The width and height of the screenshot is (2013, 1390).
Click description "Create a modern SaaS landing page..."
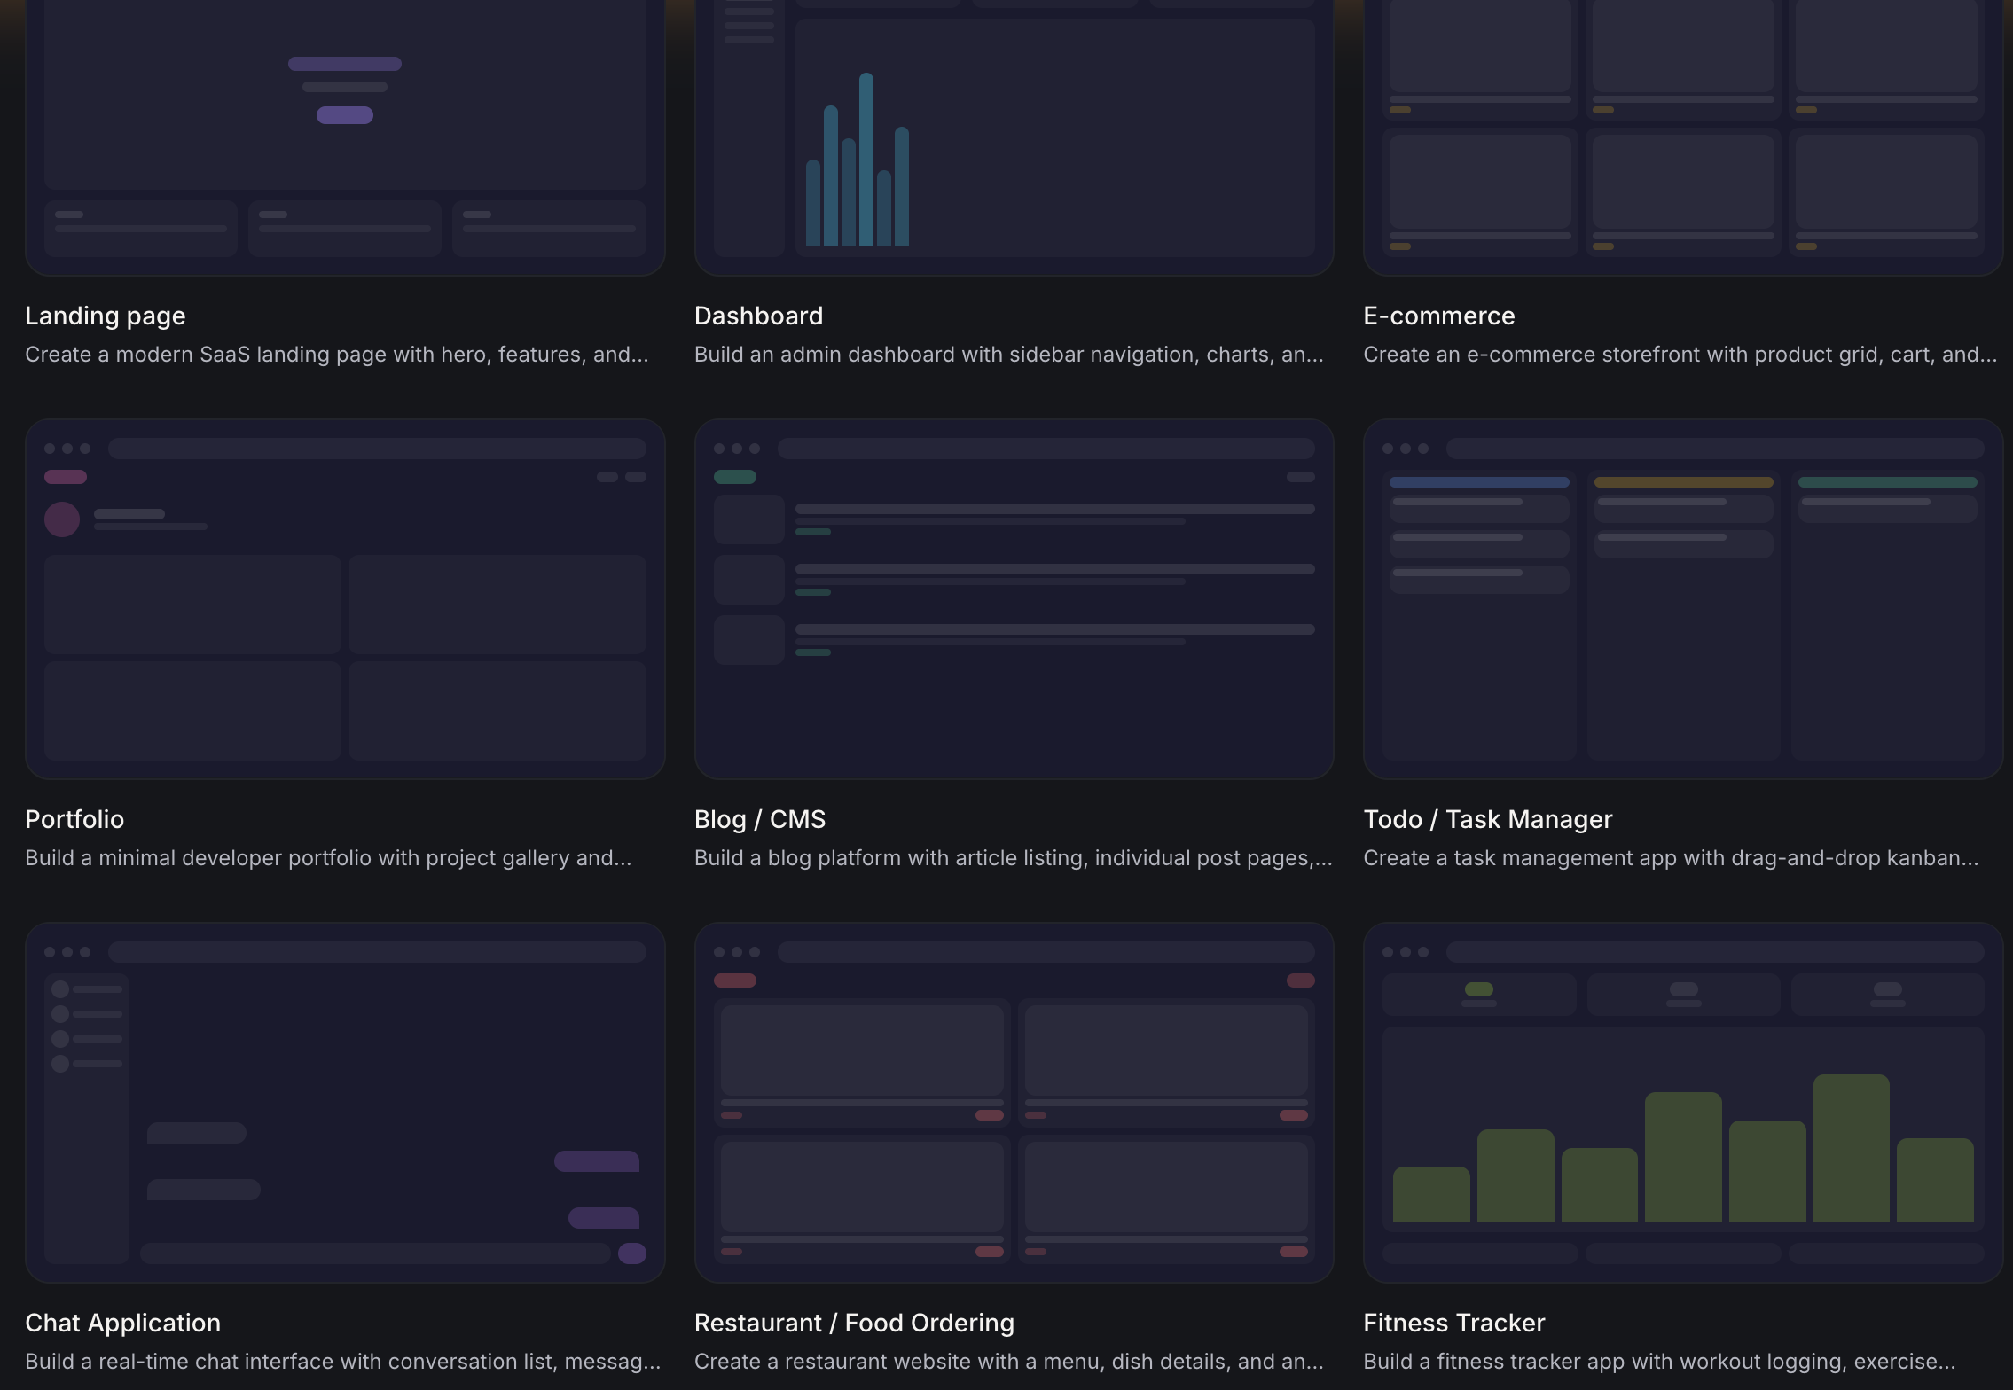coord(337,355)
